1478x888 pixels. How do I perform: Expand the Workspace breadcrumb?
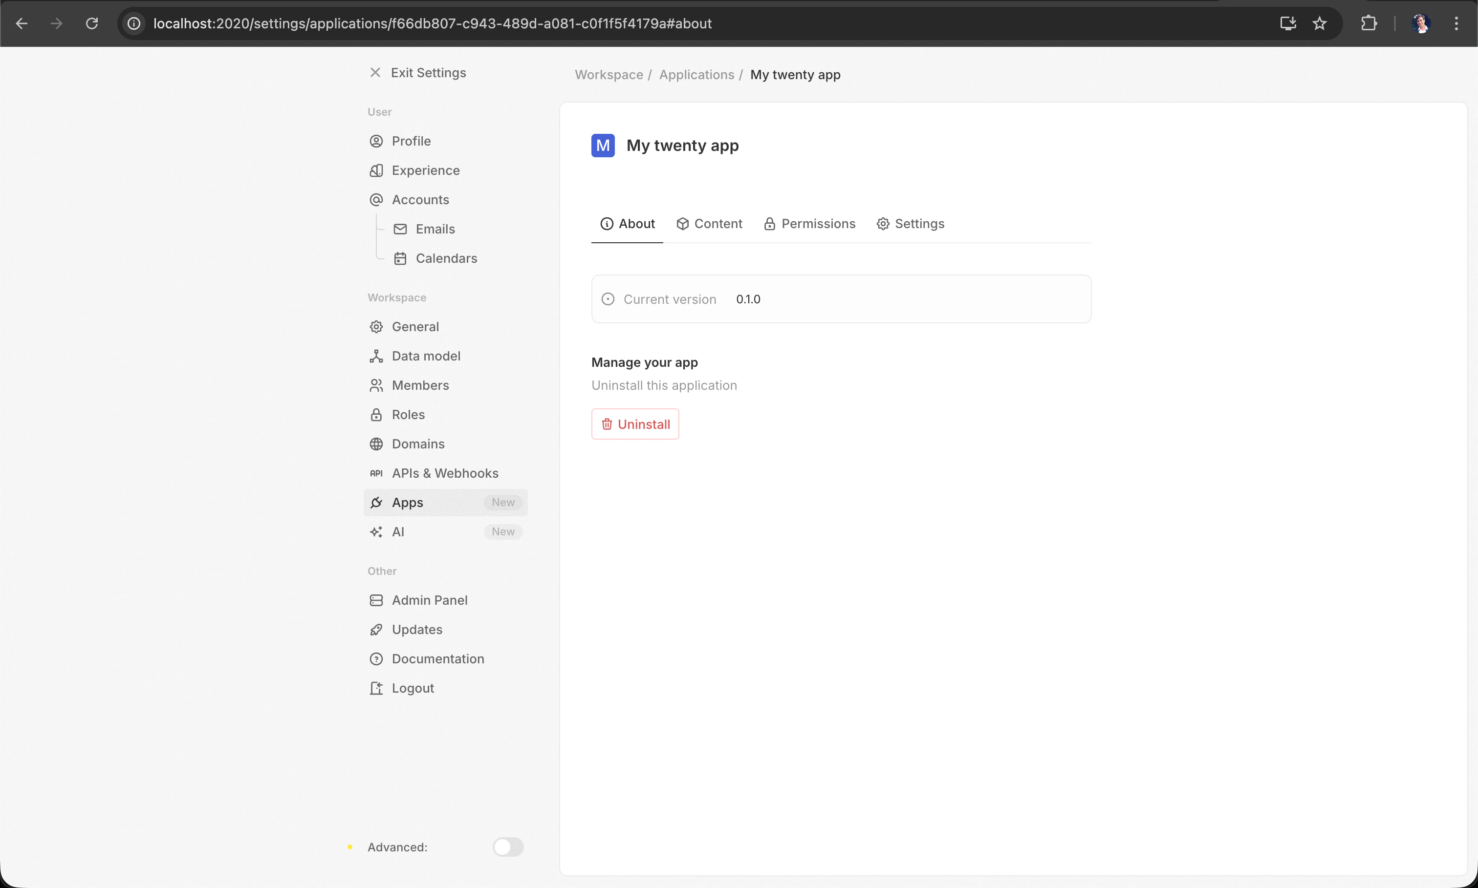click(609, 75)
